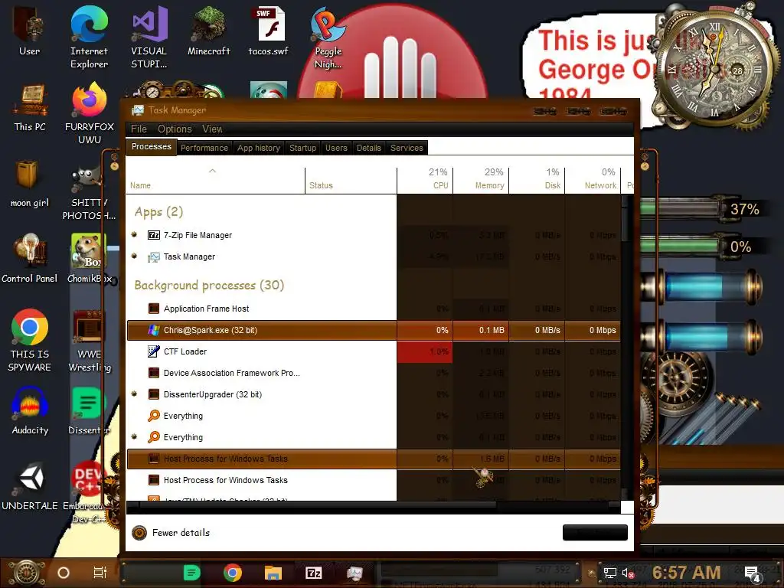Open the Dissenter desktop shortcut
This screenshot has height=588, width=784.
tap(89, 410)
